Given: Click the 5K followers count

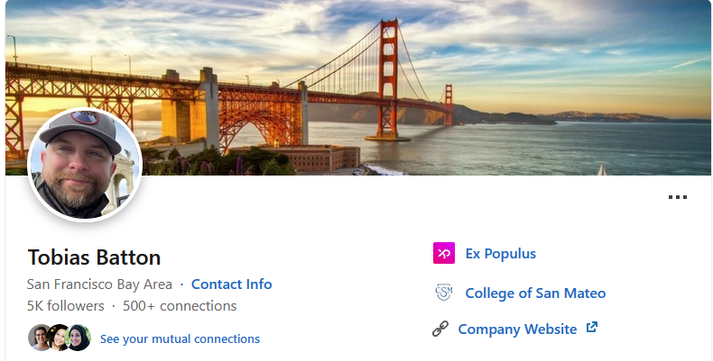Looking at the screenshot, I should pyautogui.click(x=65, y=306).
